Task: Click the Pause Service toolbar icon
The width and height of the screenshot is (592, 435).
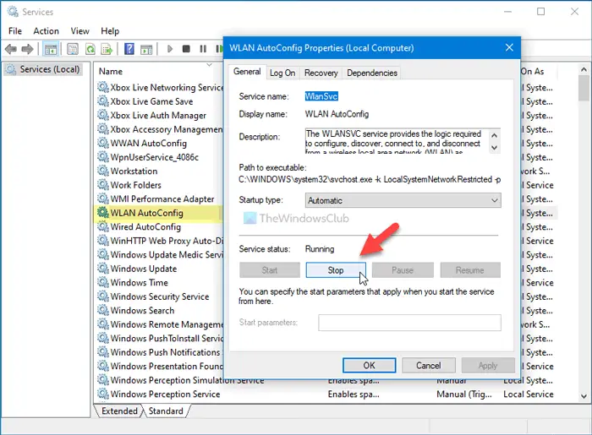Action: click(x=203, y=49)
